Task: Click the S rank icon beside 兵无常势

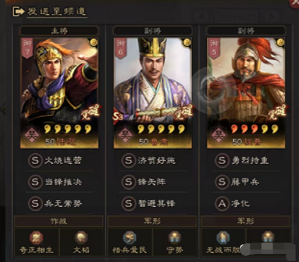Action: (x=35, y=204)
